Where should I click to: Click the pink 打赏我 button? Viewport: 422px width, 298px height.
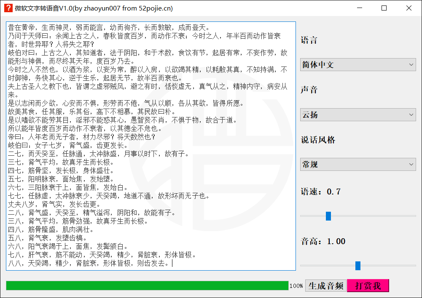368,286
